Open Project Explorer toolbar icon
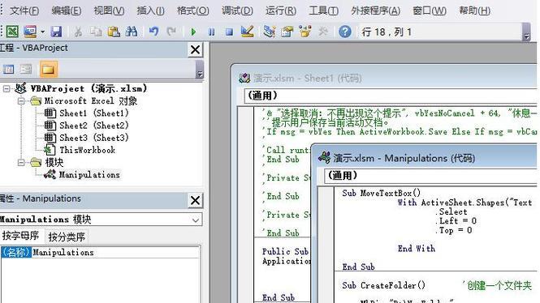The width and height of the screenshot is (540, 303). [x=270, y=32]
